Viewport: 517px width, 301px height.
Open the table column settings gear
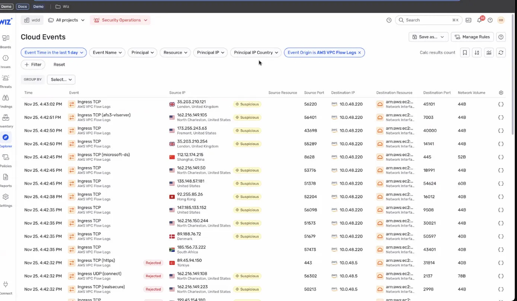click(501, 93)
